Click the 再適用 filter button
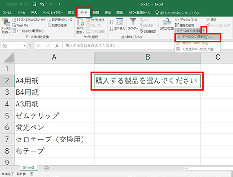 (x=147, y=26)
